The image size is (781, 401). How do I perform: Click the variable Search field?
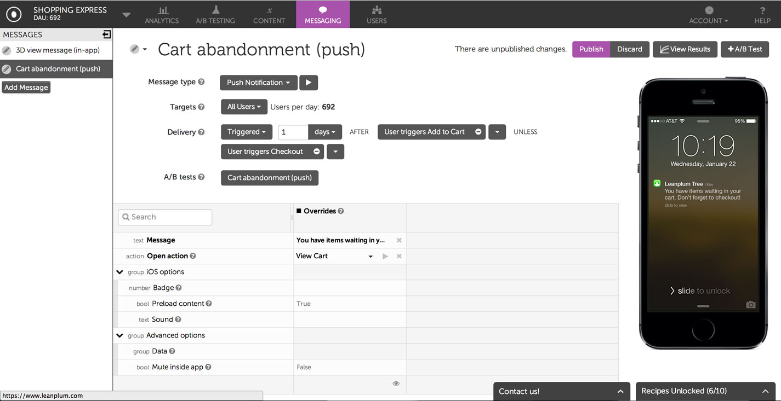tap(165, 217)
